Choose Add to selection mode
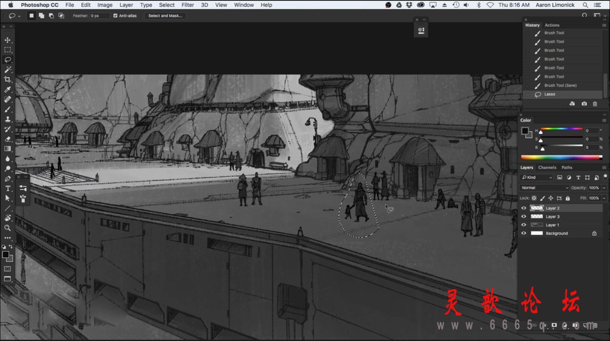The image size is (610, 341). [x=41, y=15]
